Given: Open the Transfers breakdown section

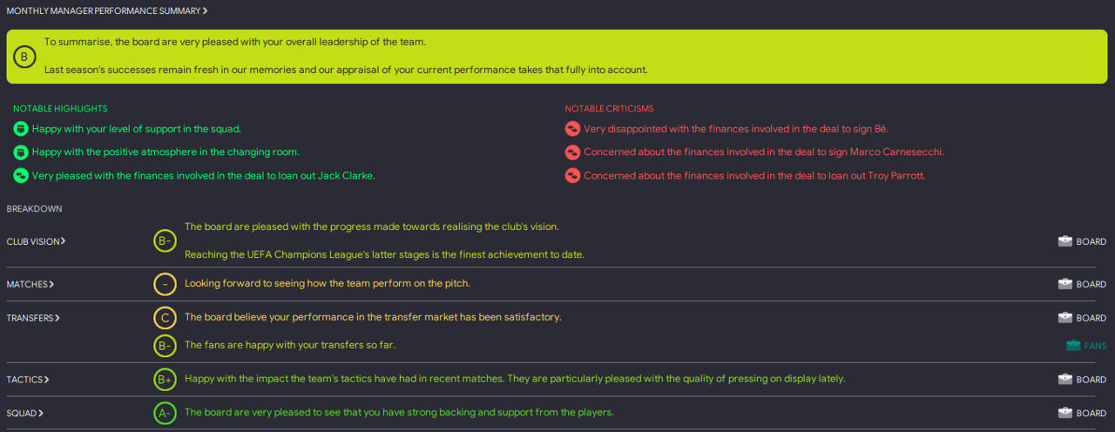Looking at the screenshot, I should pos(33,319).
